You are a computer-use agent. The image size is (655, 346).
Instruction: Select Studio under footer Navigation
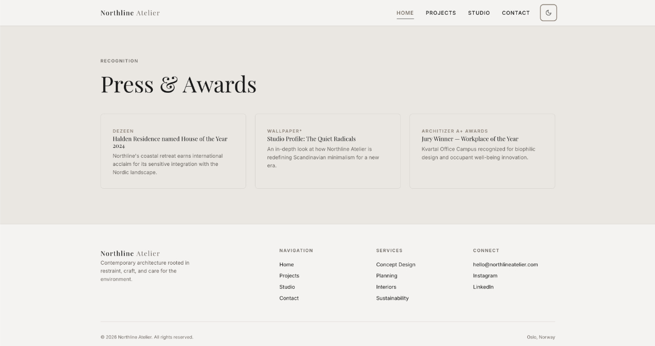[x=287, y=287]
